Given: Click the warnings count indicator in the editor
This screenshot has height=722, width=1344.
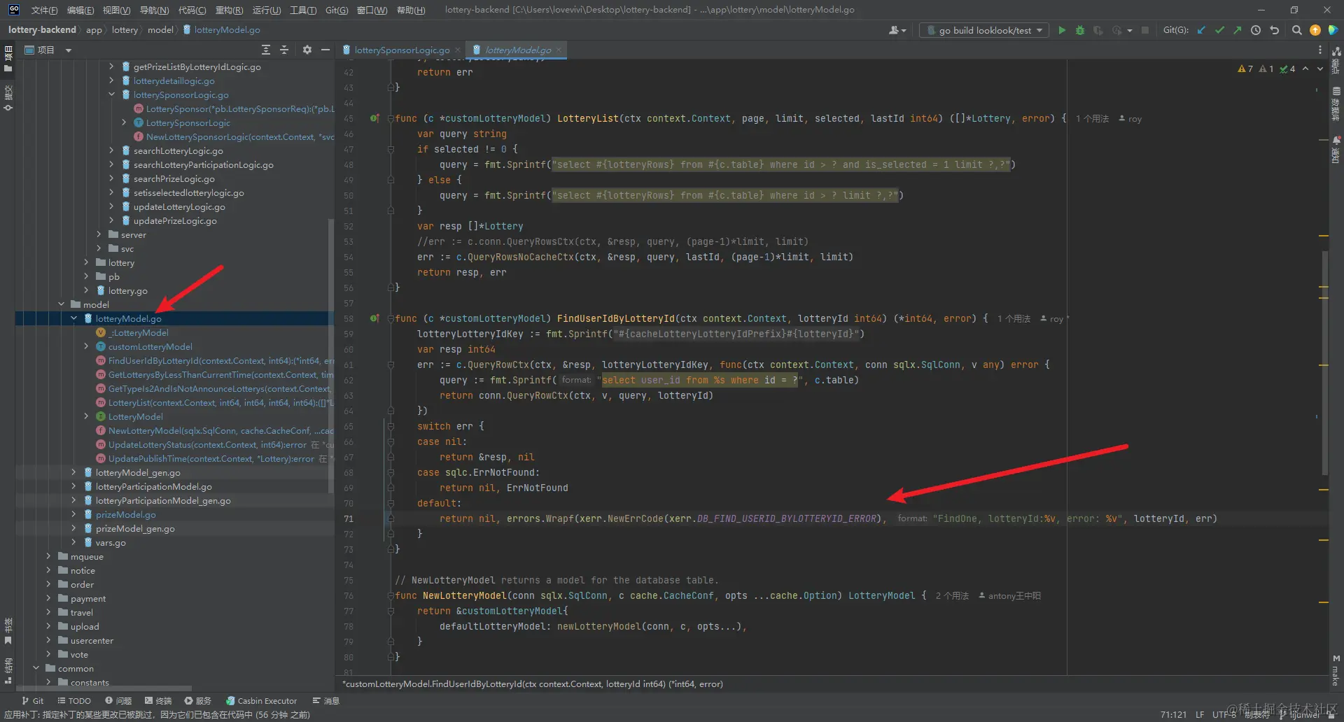Looking at the screenshot, I should click(1245, 69).
